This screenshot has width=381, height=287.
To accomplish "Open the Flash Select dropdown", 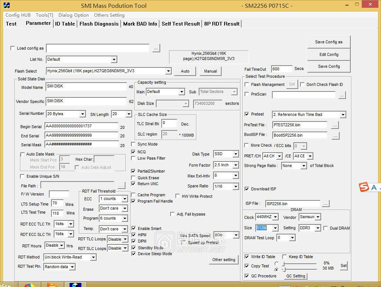I will (168, 71).
